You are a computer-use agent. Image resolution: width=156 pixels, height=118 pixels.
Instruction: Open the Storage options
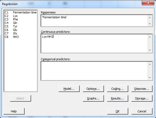(x=142, y=98)
